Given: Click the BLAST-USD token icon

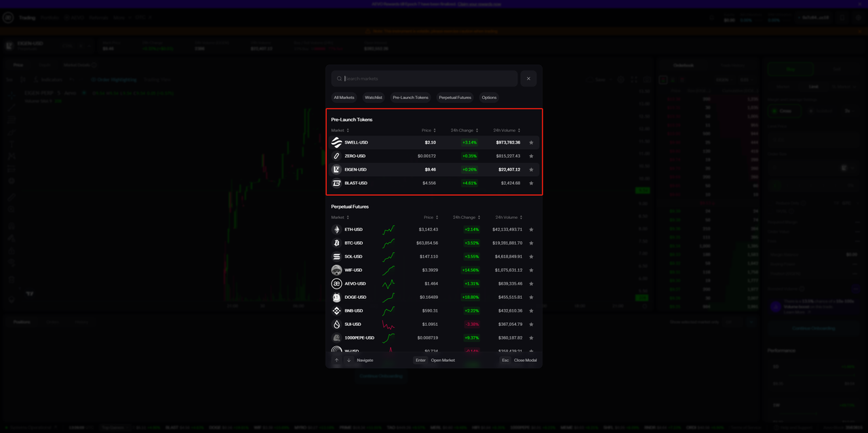Looking at the screenshot, I should (336, 183).
